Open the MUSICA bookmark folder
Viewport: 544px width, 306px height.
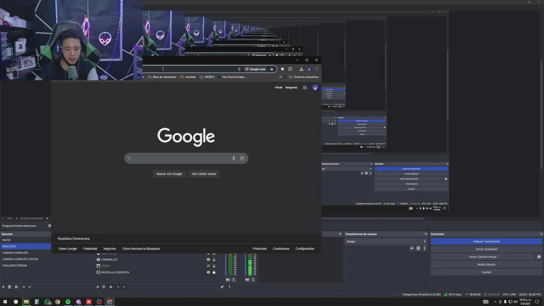[x=207, y=77]
